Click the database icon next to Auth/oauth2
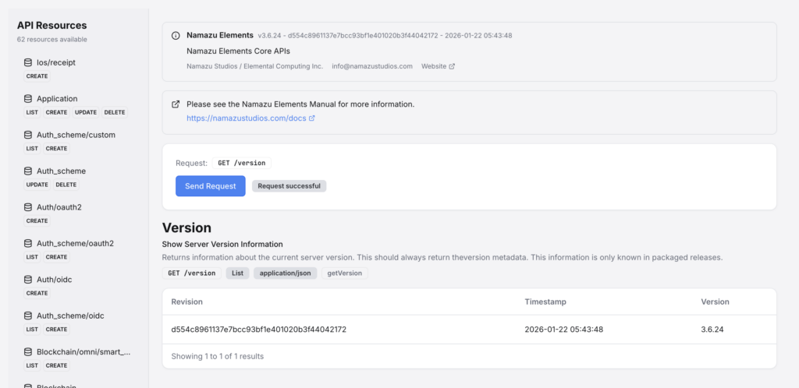Viewport: 799px width, 388px height. click(x=28, y=207)
